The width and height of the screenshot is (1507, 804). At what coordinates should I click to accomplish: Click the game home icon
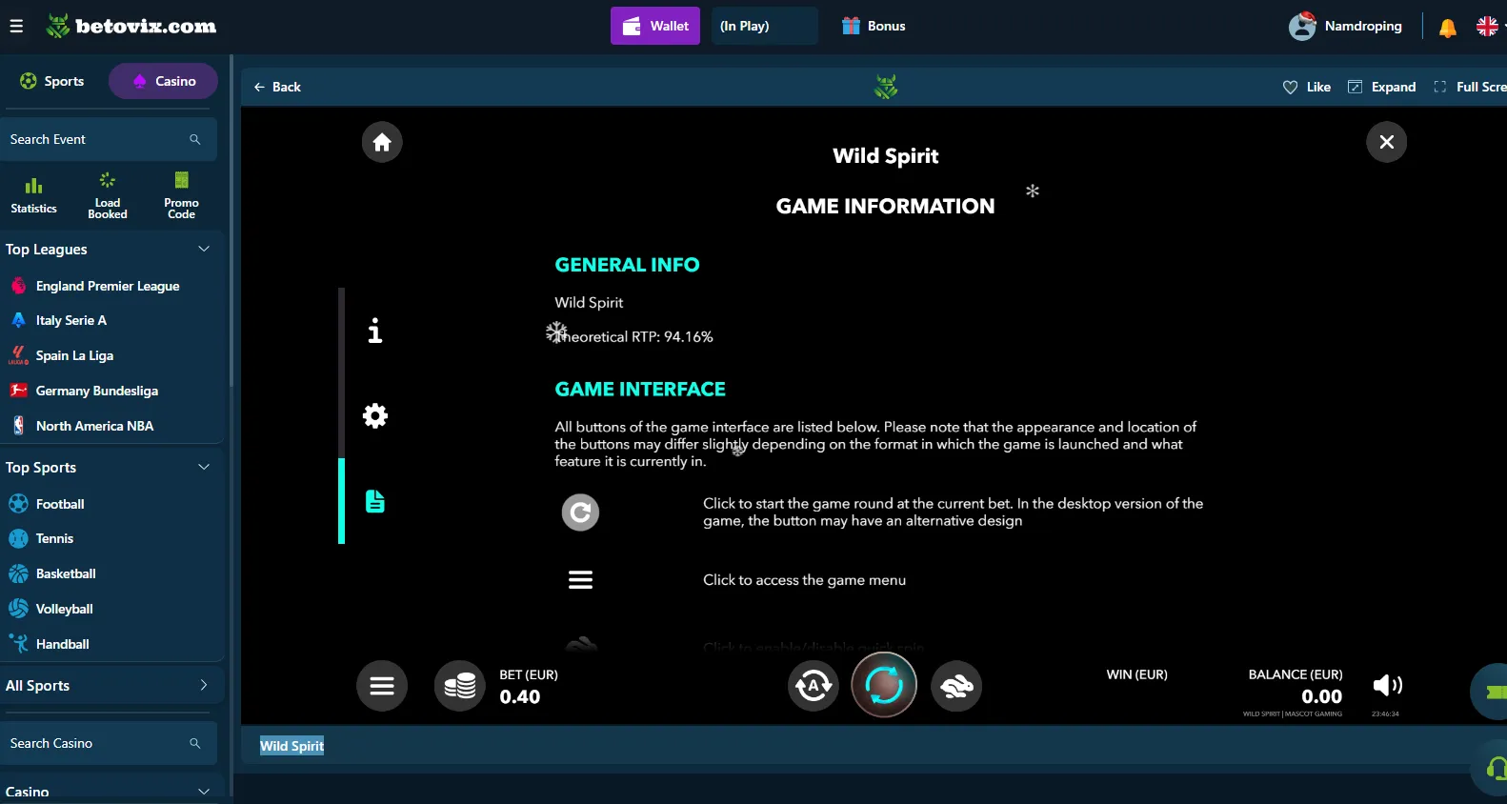click(x=382, y=142)
